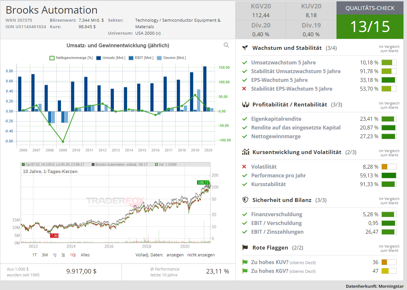This screenshot has width=407, height=290.
Task: Click the red 7,00 low price marker
Action: click(x=54, y=236)
